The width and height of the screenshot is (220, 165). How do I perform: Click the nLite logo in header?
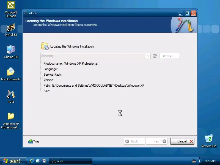pyautogui.click(x=184, y=25)
